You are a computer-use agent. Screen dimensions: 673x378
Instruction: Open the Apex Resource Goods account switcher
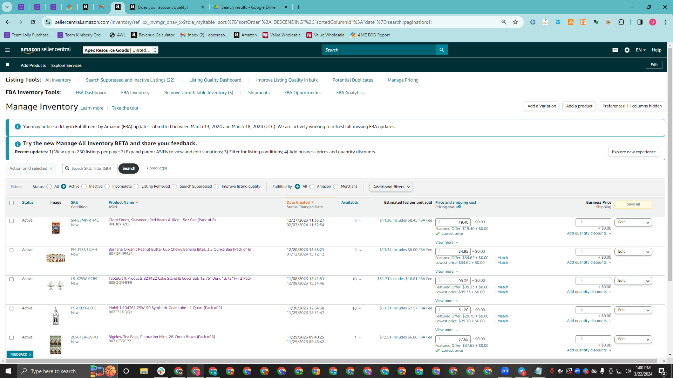pyautogui.click(x=121, y=50)
